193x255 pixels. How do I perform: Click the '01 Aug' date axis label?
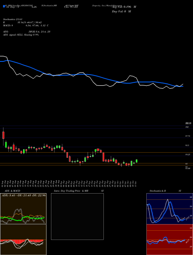pos(3,183)
